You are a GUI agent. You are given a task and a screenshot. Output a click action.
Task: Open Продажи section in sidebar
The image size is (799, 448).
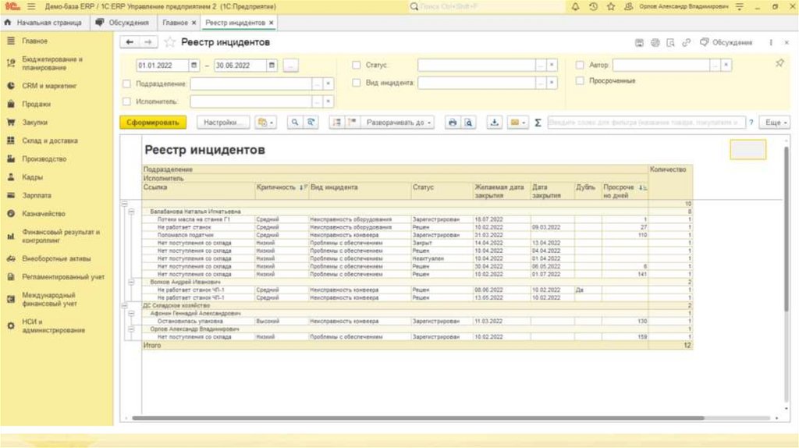click(36, 104)
